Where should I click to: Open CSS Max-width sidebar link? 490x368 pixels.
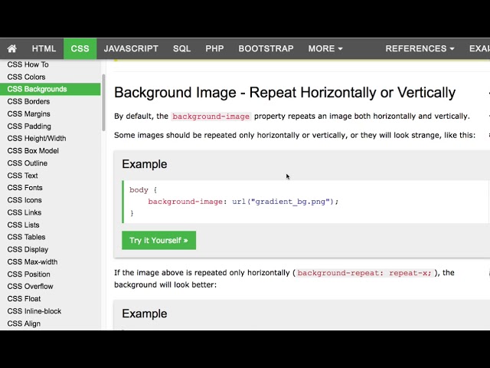(32, 261)
